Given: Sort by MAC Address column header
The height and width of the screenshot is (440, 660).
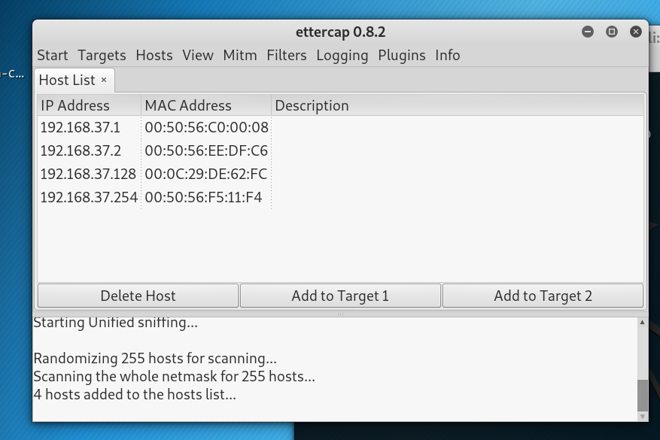Looking at the screenshot, I should click(x=206, y=105).
